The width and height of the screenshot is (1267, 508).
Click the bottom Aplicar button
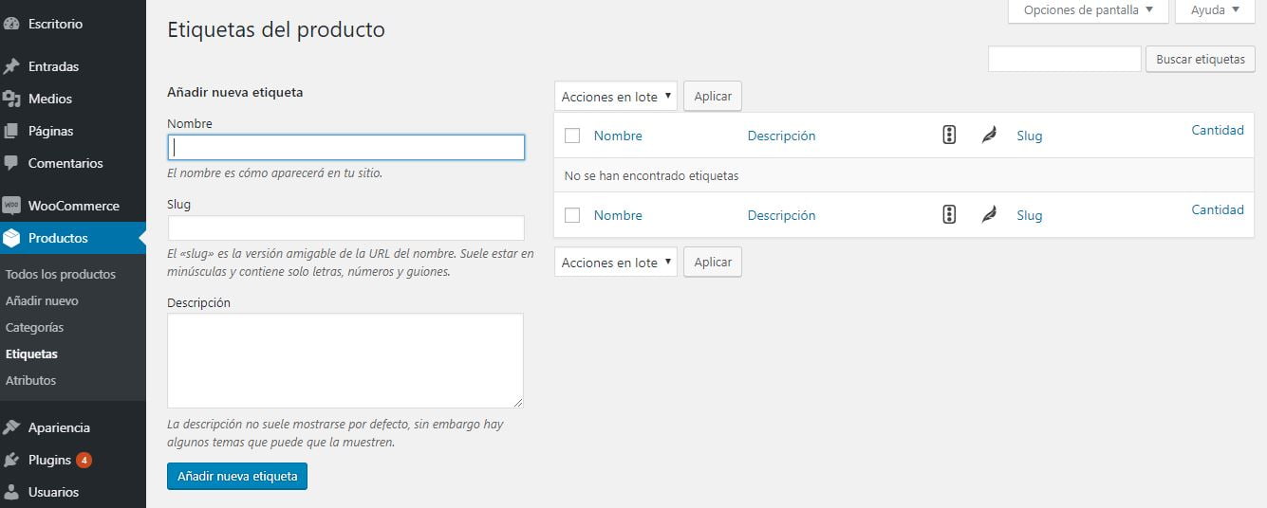click(x=713, y=263)
